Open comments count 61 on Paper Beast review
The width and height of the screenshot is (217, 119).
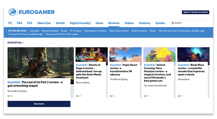(112, 96)
